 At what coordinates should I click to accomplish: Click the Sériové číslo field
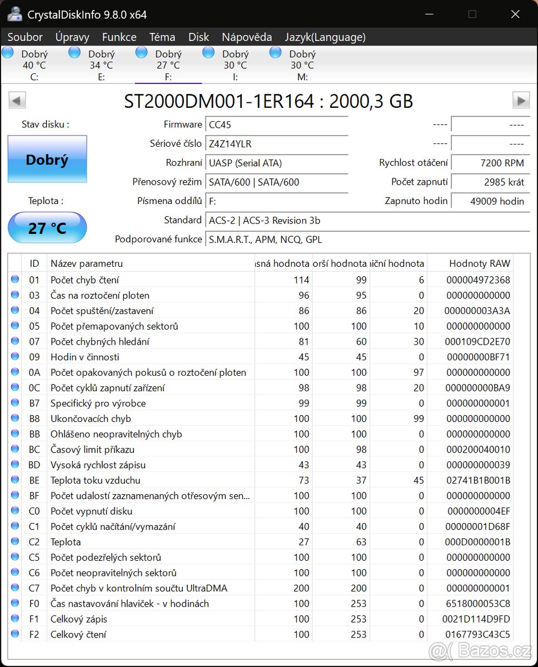277,143
